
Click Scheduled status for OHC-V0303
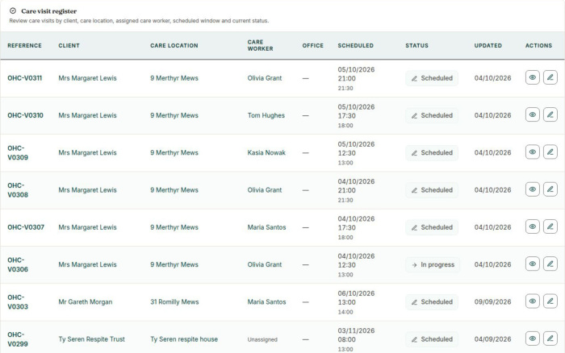(x=432, y=302)
